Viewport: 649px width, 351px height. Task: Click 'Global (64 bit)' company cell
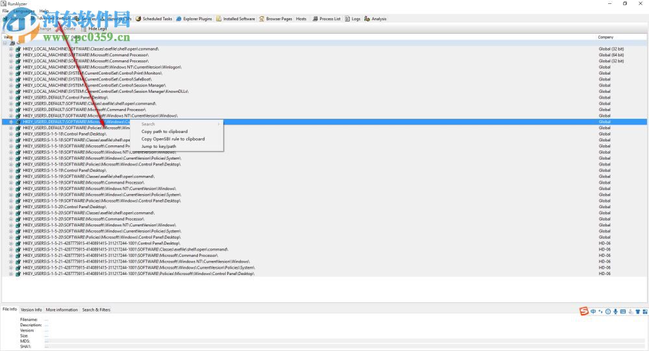click(611, 55)
